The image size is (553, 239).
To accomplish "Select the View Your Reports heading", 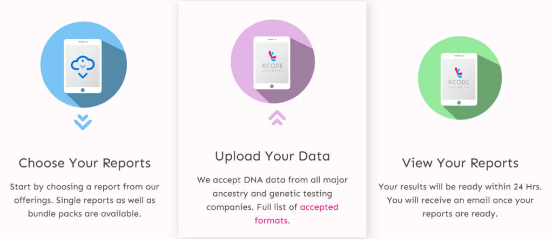I will tap(460, 163).
